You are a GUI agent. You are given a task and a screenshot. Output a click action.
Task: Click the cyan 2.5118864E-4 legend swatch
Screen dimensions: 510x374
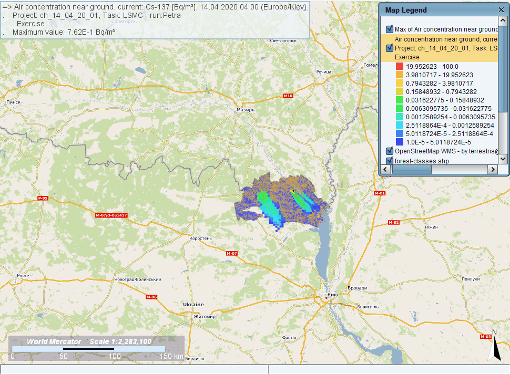399,126
